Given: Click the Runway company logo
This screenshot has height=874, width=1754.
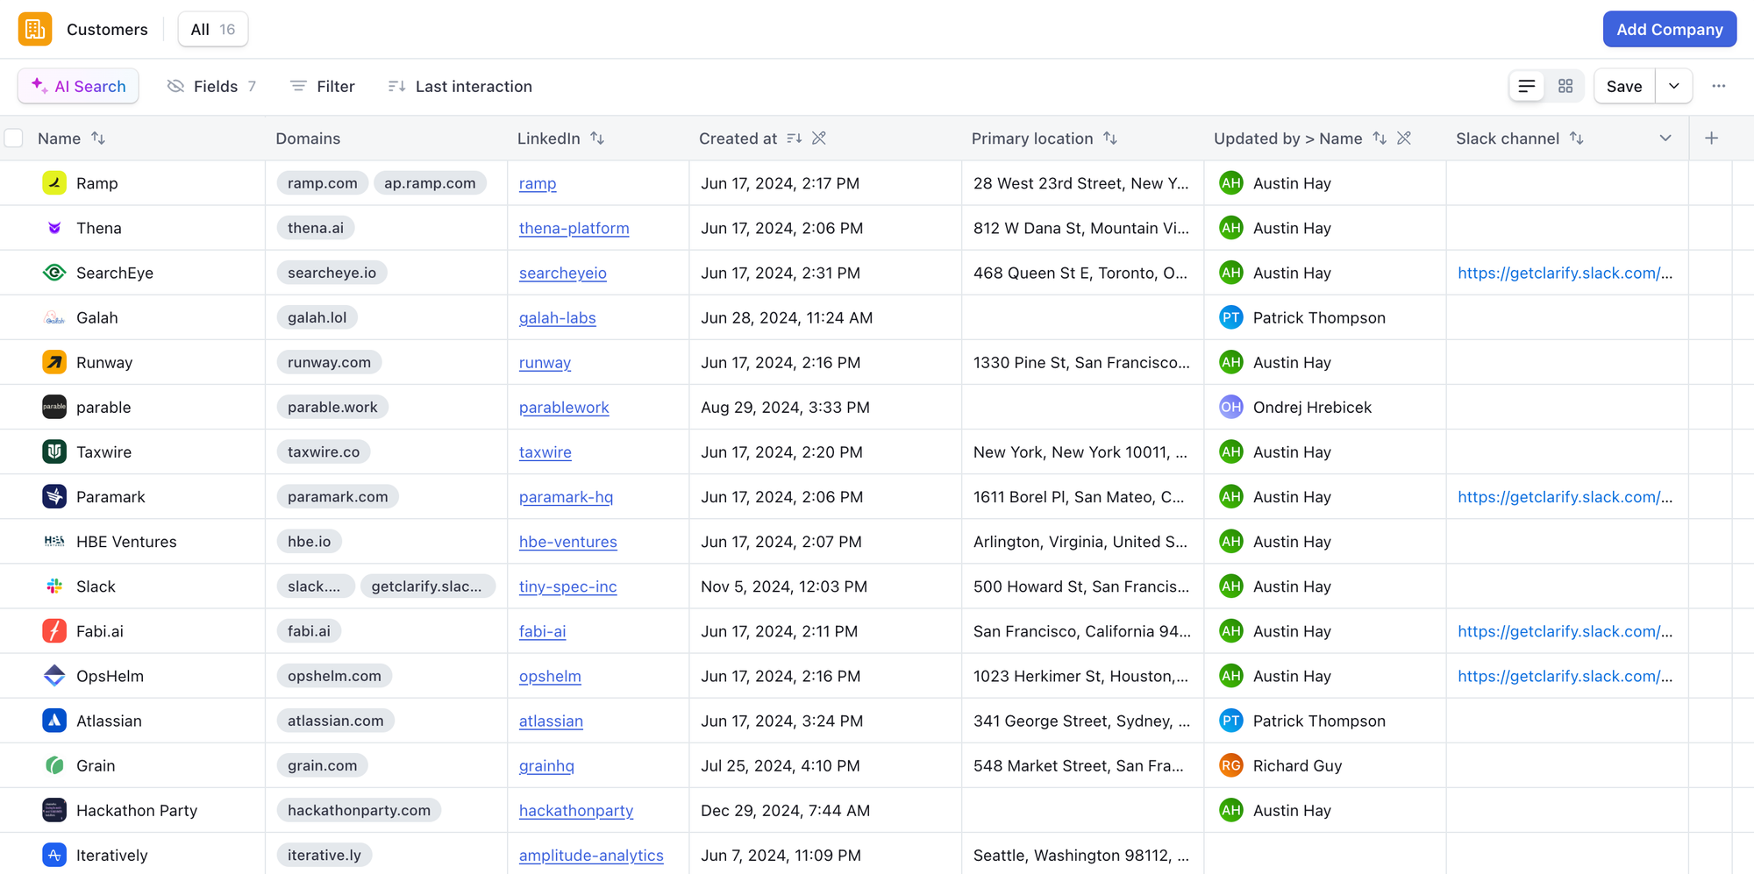Looking at the screenshot, I should pos(54,362).
